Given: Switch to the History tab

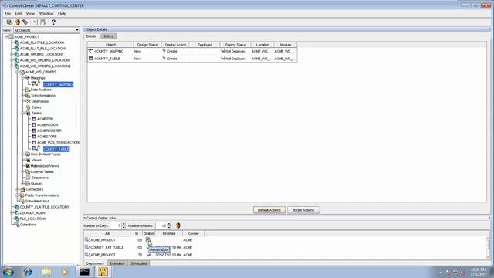Looking at the screenshot, I should click(108, 36).
